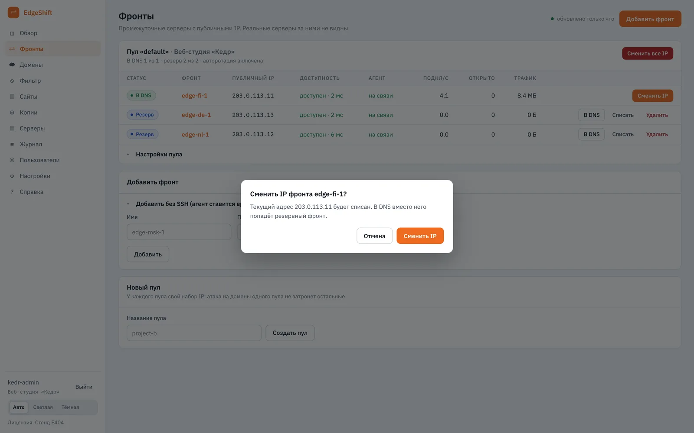Viewport: 694px width, 433px height.
Task: Open the Пользователи page
Action: tap(52, 160)
